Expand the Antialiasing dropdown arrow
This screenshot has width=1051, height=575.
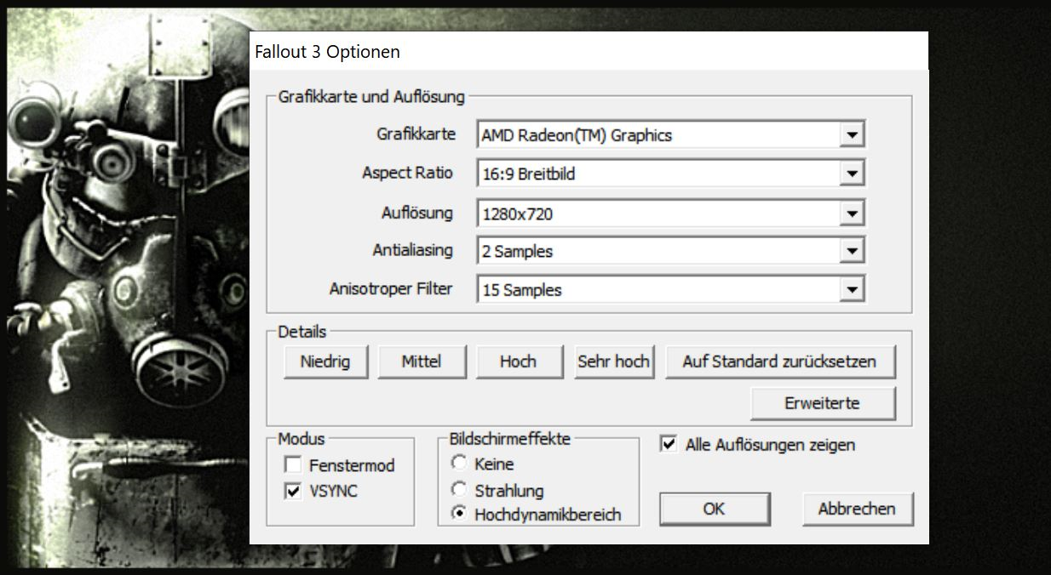point(851,252)
